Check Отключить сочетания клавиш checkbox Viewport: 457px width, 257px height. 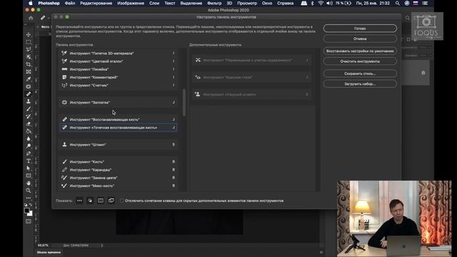(122, 201)
